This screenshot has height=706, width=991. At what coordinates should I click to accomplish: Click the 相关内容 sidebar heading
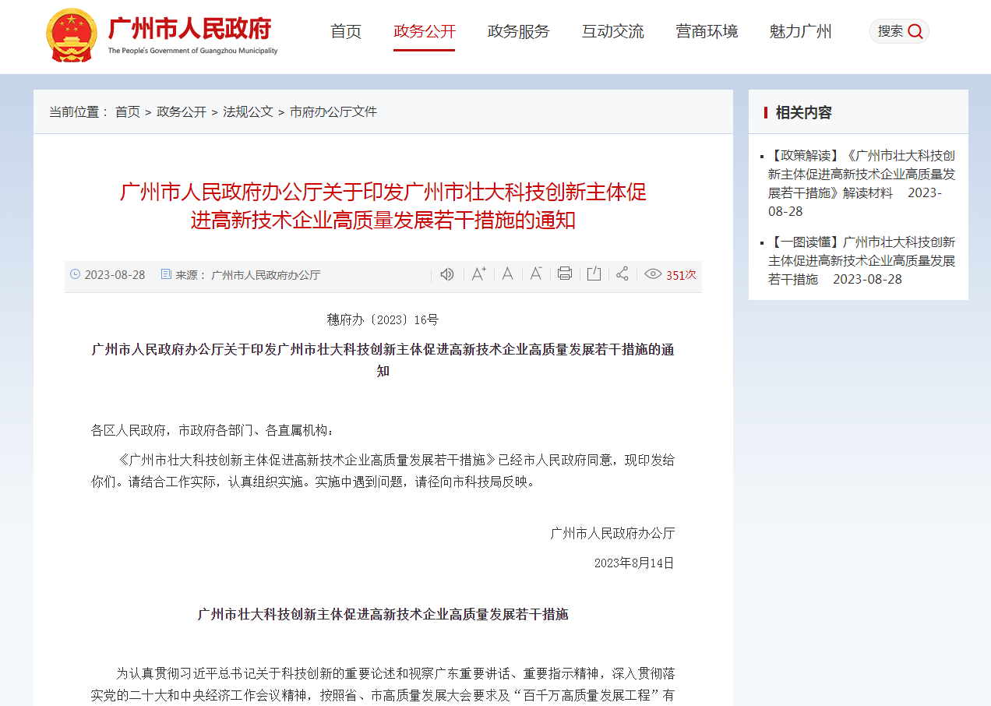804,112
